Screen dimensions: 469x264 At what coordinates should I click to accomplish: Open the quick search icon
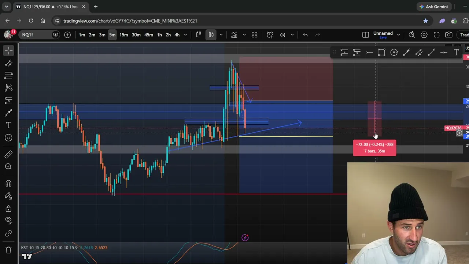(x=411, y=35)
